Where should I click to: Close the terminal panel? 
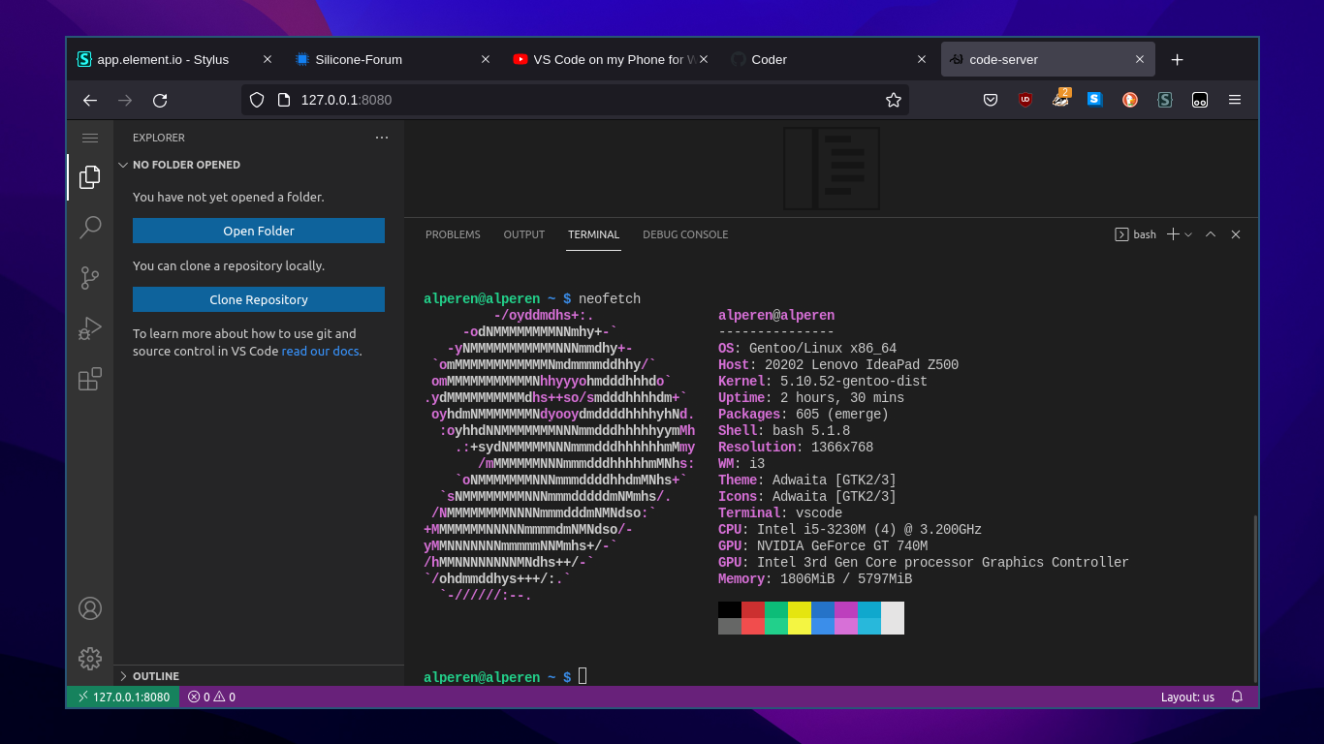1236,234
